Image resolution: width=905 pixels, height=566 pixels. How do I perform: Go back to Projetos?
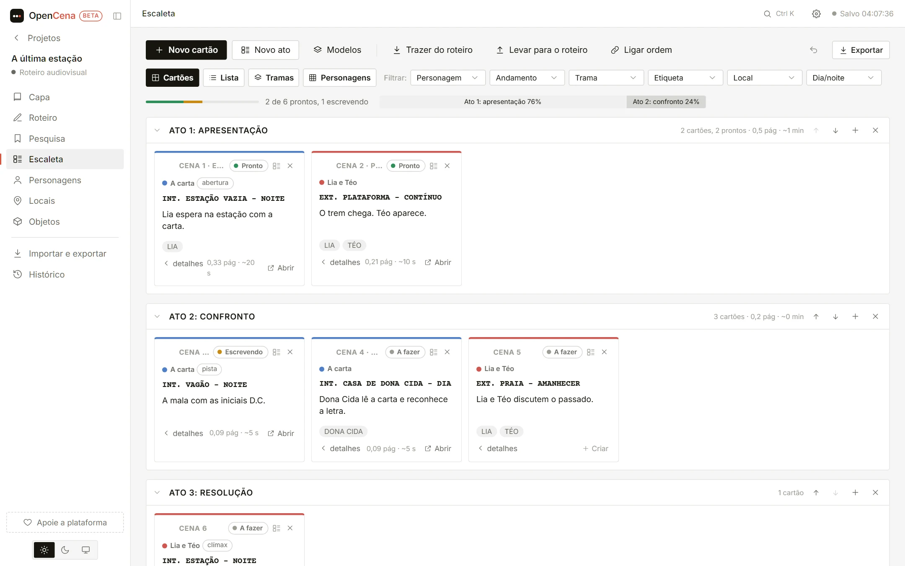click(38, 38)
